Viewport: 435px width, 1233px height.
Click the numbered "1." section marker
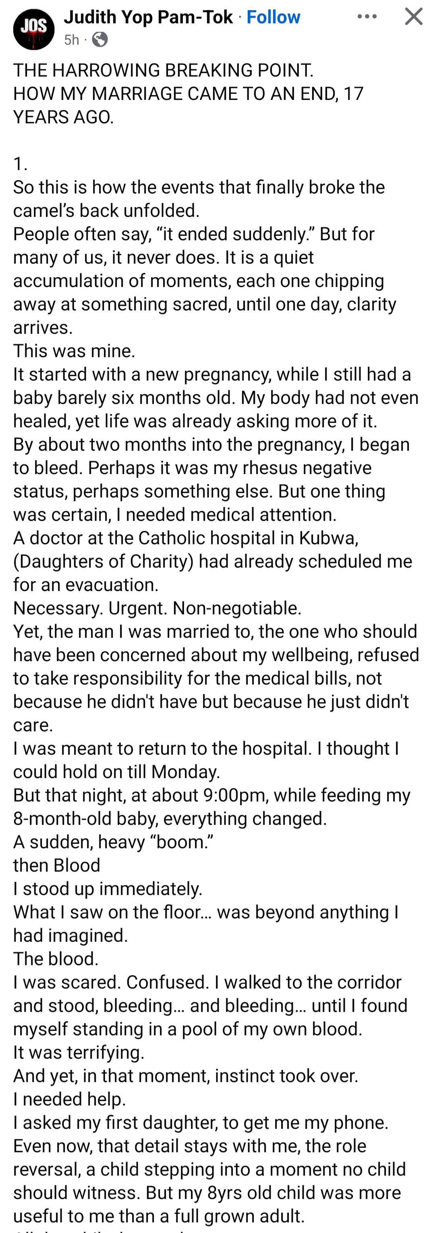(20, 164)
